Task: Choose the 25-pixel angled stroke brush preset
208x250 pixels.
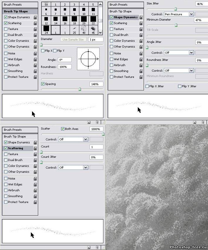Action: (74, 29)
